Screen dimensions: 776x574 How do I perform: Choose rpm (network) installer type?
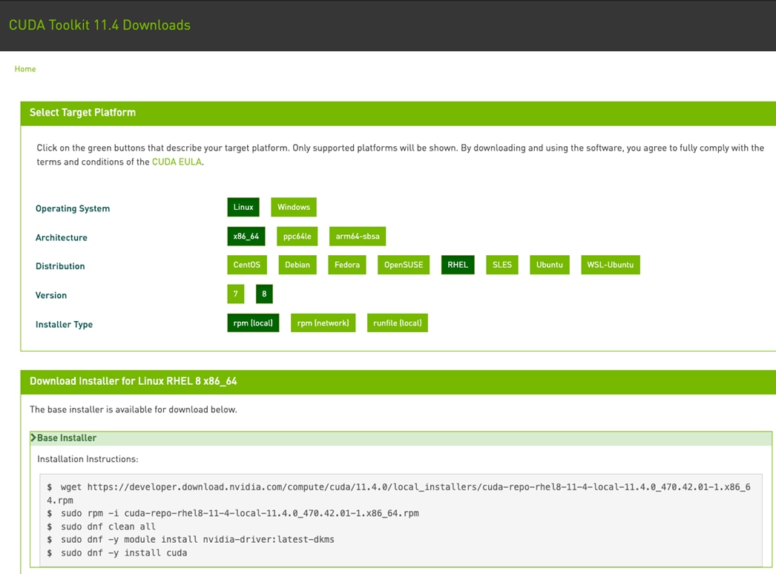(323, 323)
